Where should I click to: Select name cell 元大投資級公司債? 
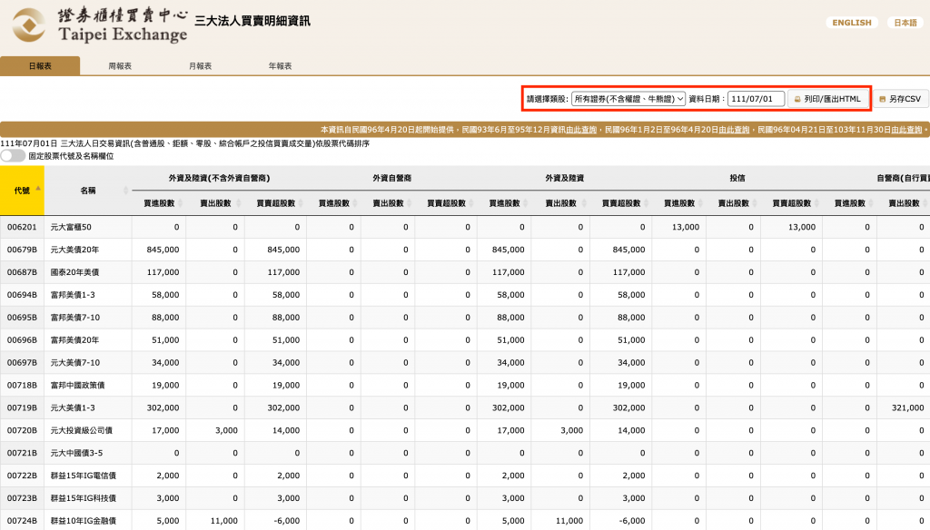pos(88,430)
